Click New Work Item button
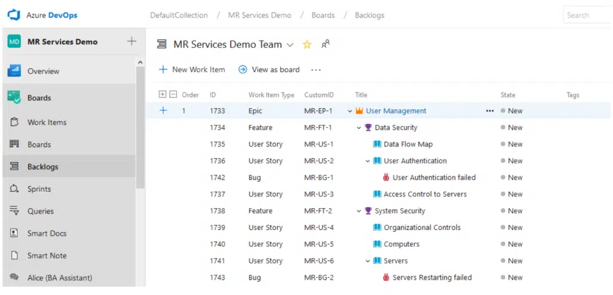The height and width of the screenshot is (295, 613). (192, 69)
